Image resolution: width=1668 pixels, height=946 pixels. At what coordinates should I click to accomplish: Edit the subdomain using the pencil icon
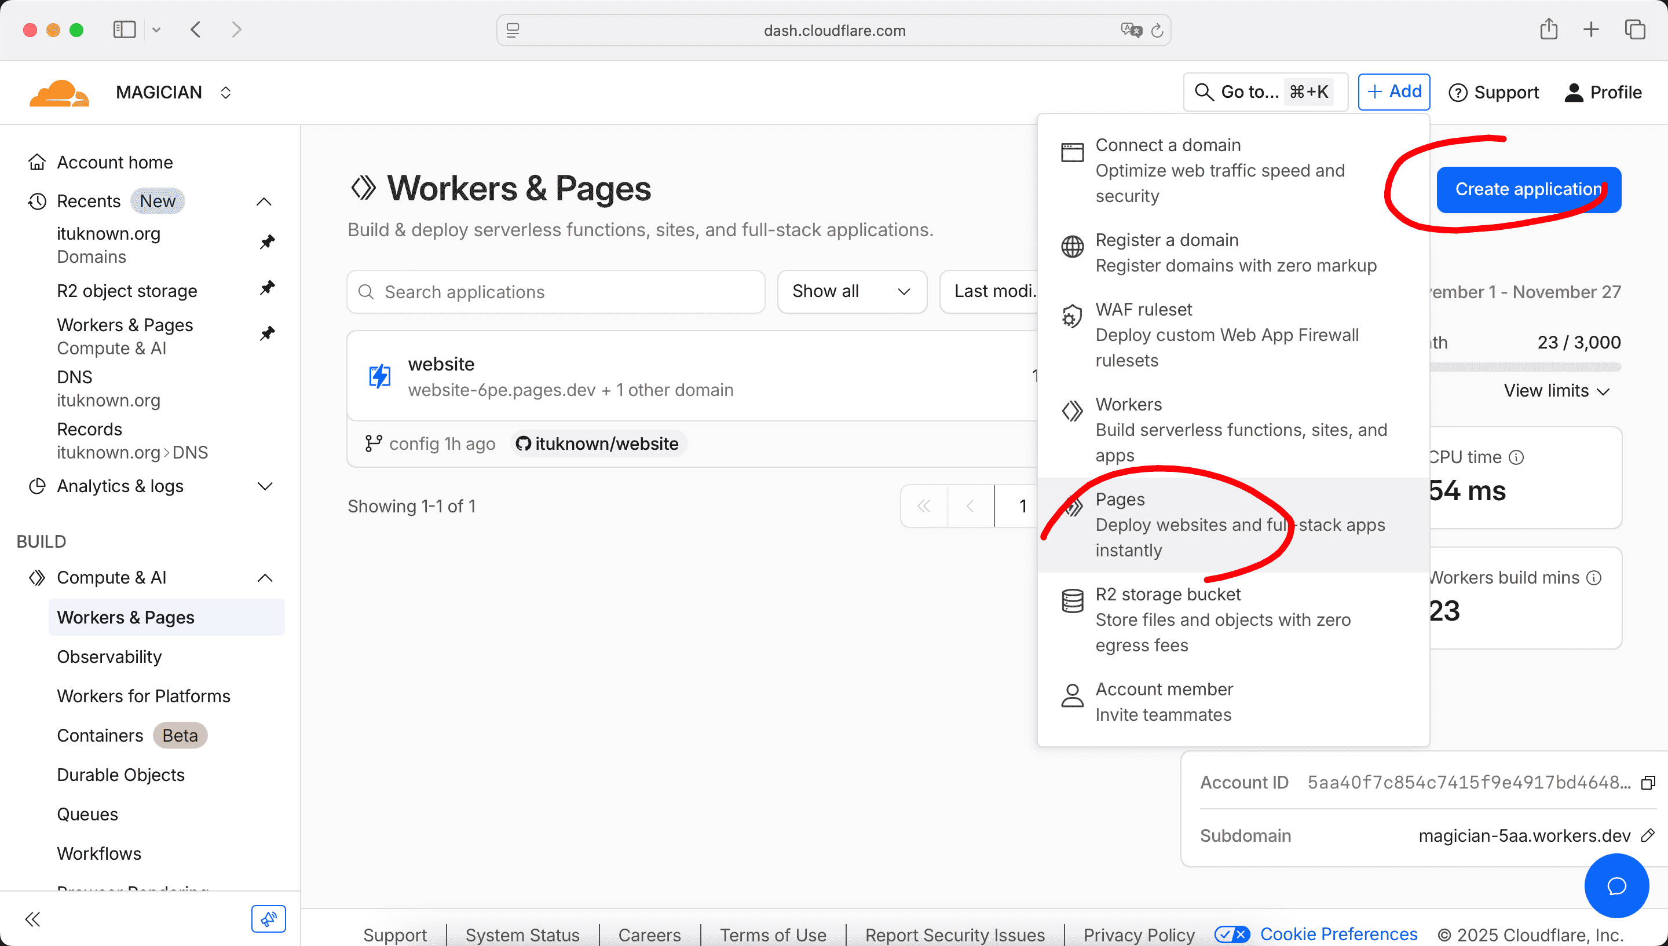1649,835
